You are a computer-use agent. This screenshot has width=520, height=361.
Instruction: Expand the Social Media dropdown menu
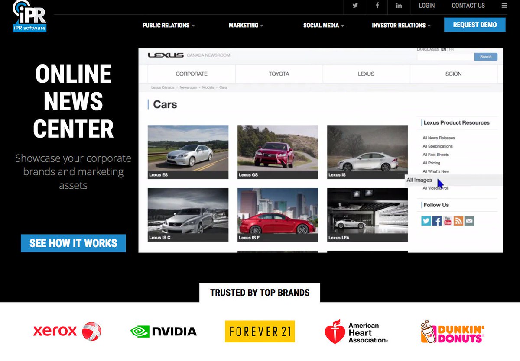tap(323, 26)
